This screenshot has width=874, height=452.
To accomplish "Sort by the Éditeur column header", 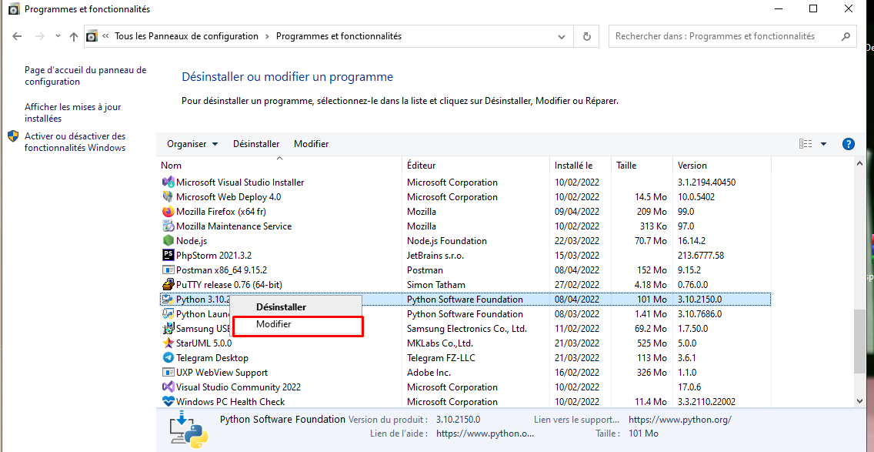I will click(x=476, y=166).
